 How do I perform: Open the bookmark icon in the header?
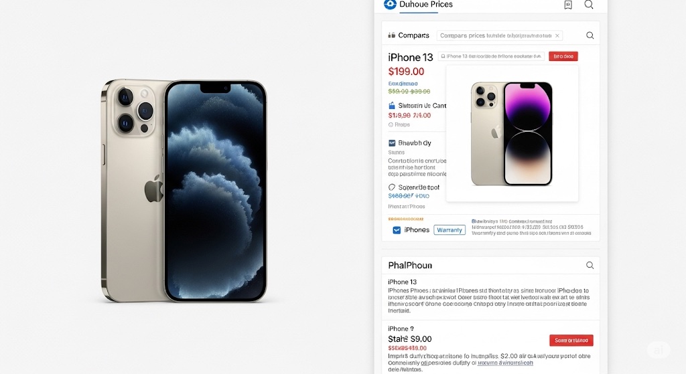[568, 5]
